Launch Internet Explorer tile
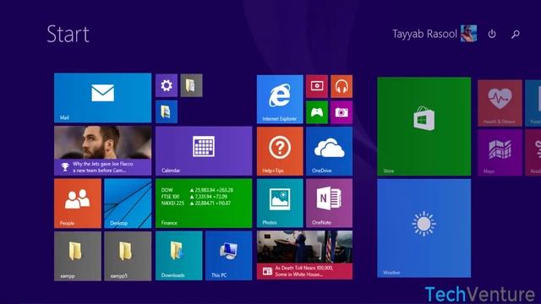541x304 pixels. [280, 99]
